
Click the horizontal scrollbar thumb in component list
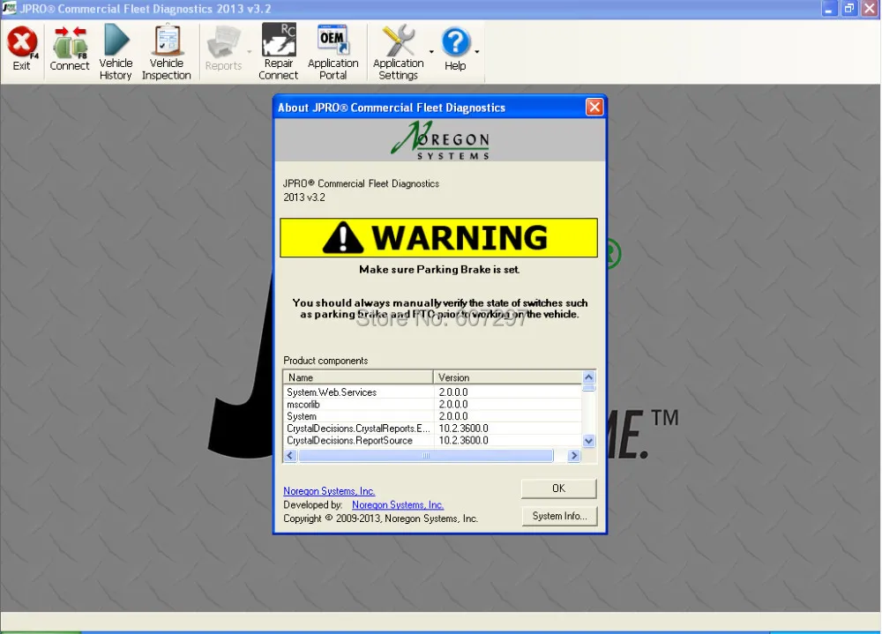tap(426, 456)
